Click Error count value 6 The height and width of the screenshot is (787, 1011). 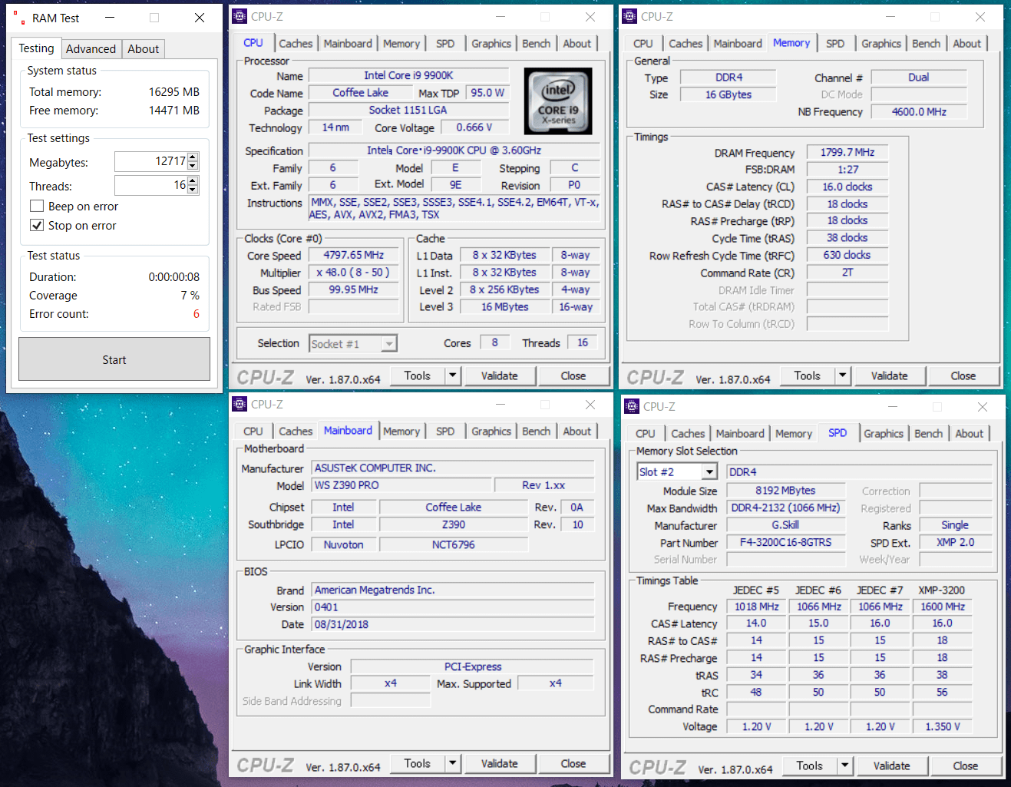tap(197, 314)
